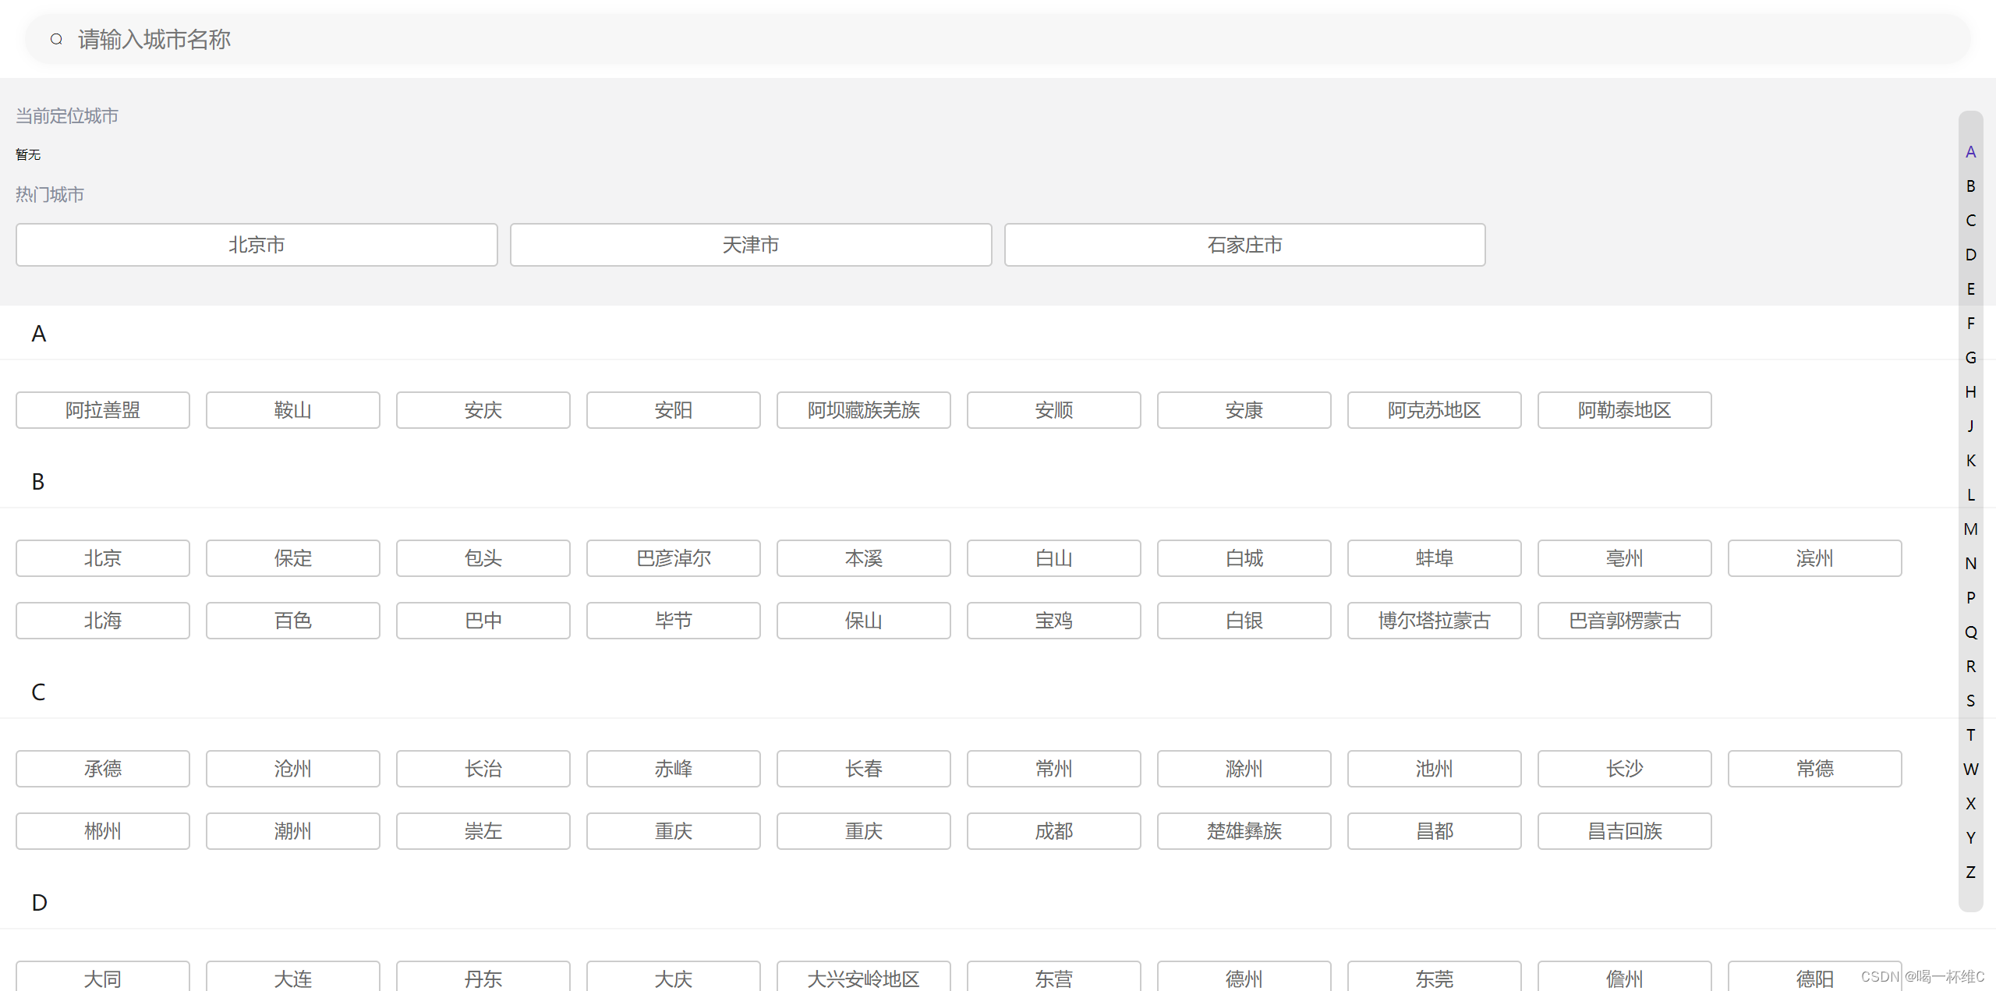Jump to letter W in index

click(1970, 770)
